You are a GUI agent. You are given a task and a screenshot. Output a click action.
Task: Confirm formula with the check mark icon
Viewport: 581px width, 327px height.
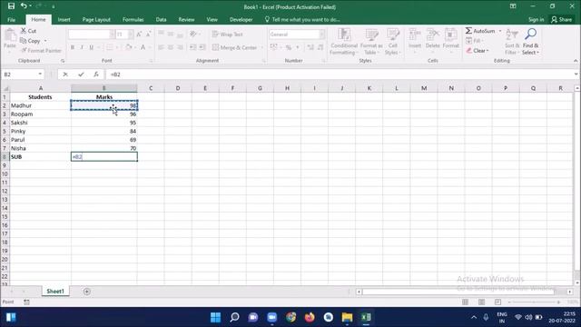[81, 74]
